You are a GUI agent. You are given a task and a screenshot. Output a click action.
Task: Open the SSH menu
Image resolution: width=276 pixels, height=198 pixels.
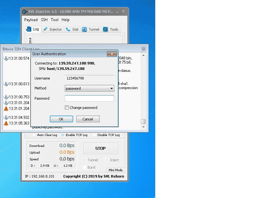tap(44, 20)
